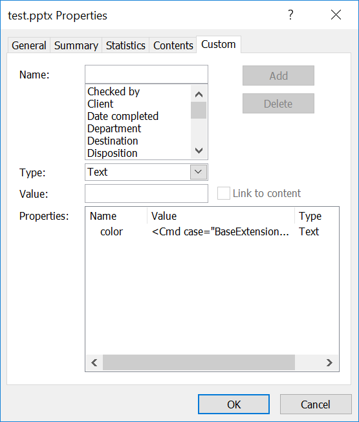The image size is (359, 422).
Task: Choose 'Client' from the name list
Action: click(x=100, y=104)
